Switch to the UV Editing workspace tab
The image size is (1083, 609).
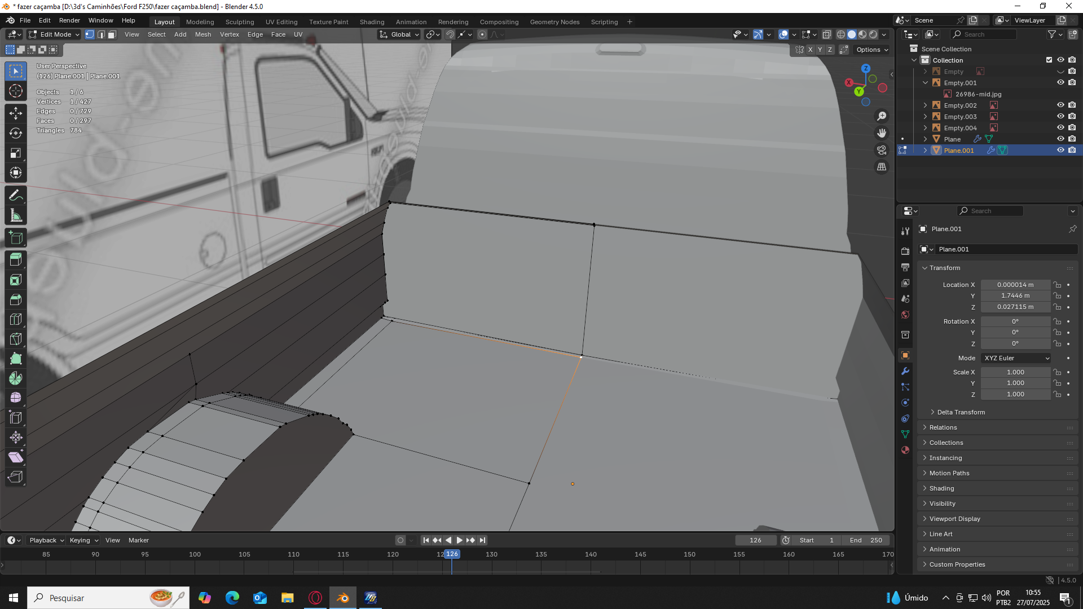pyautogui.click(x=281, y=22)
